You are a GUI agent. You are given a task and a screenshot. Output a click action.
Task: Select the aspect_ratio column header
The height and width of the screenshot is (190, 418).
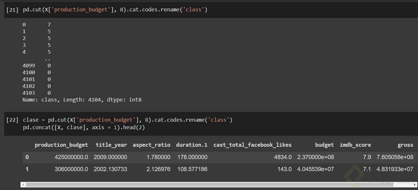click(x=151, y=145)
